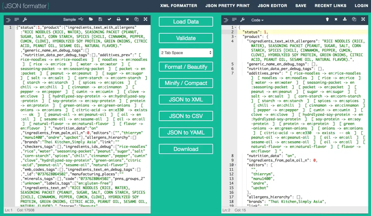The width and height of the screenshot is (371, 216).
Task: Open XML FORMATTER from the top menu
Action: tap(178, 6)
